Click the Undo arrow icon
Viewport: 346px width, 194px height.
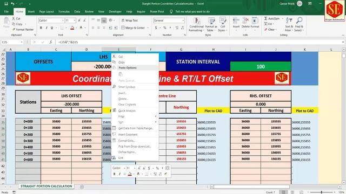12,4
